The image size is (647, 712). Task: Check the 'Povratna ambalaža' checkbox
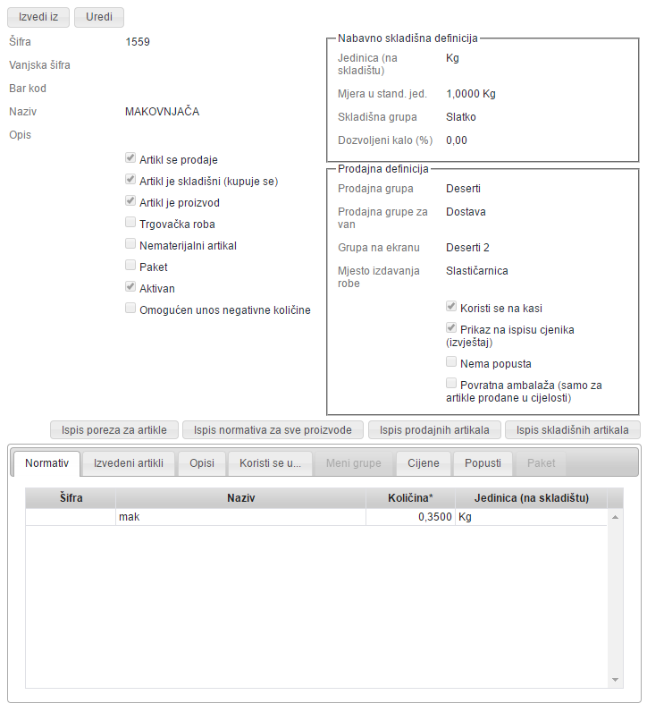[x=451, y=383]
